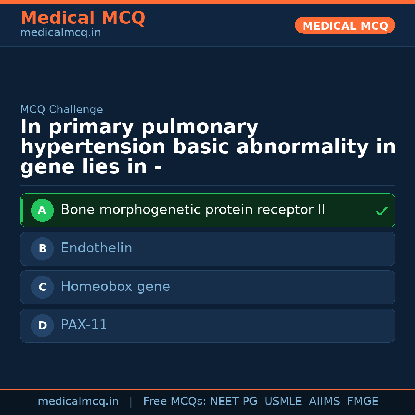Select answer Bone morphogenetic protein receptor II

click(x=193, y=210)
